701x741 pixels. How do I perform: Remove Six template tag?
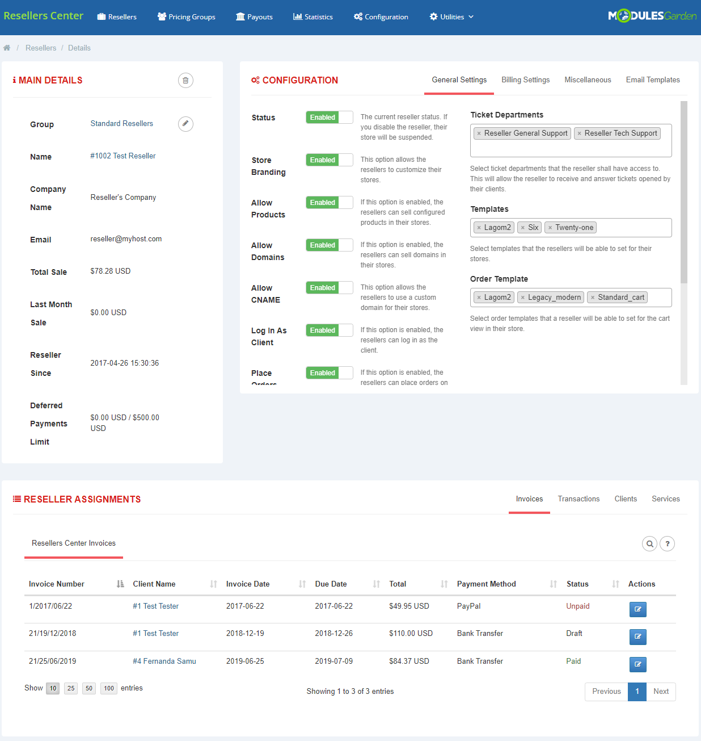523,228
